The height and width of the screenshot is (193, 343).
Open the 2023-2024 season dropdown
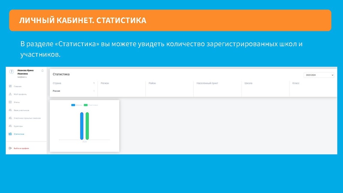[x=319, y=75]
